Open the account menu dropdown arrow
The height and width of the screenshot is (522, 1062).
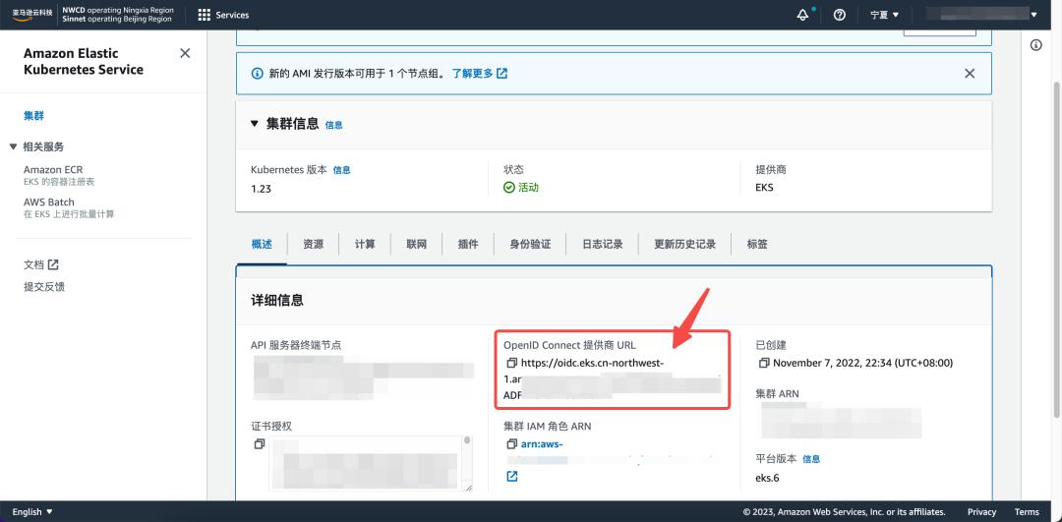1033,15
